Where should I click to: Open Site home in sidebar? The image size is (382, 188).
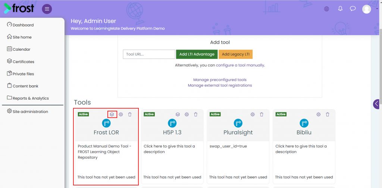click(x=19, y=37)
